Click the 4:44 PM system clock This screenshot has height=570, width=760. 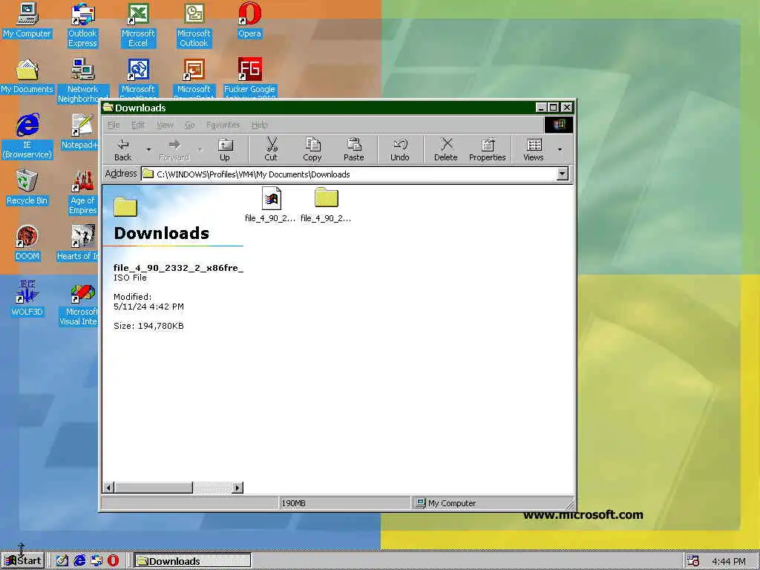coord(729,561)
